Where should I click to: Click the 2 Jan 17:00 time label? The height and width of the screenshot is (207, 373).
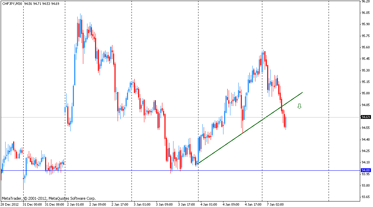(120, 204)
